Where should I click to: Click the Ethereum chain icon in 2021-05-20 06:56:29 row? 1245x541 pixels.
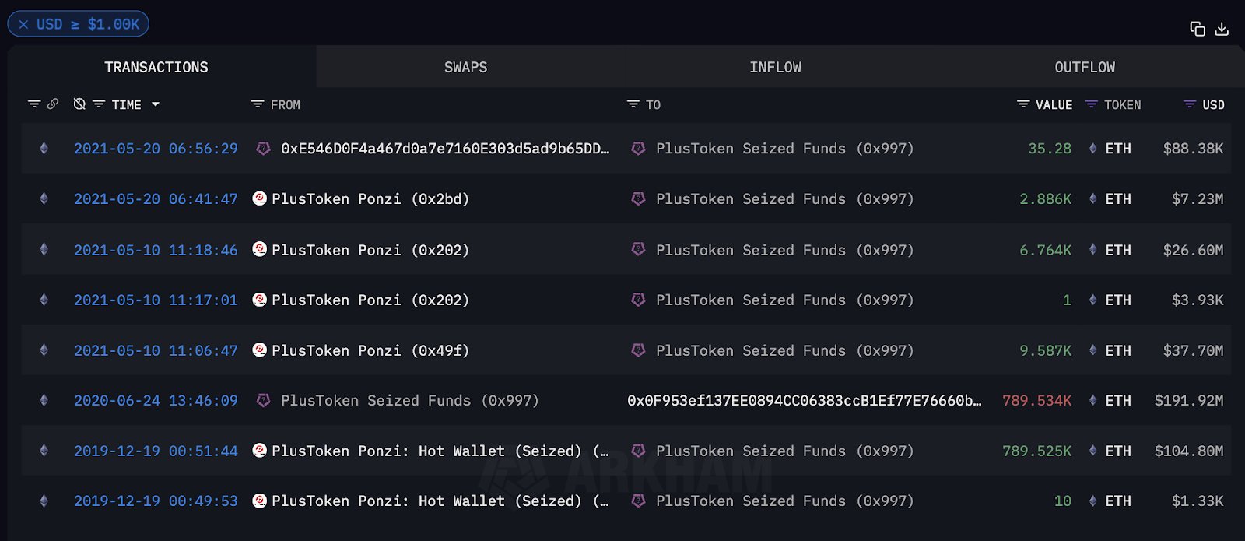(44, 148)
